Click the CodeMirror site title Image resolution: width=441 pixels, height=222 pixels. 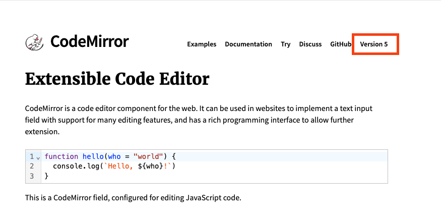click(x=89, y=41)
